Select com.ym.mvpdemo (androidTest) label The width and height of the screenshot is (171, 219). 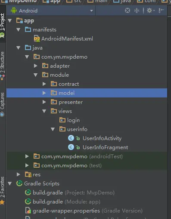pyautogui.click(x=82, y=156)
